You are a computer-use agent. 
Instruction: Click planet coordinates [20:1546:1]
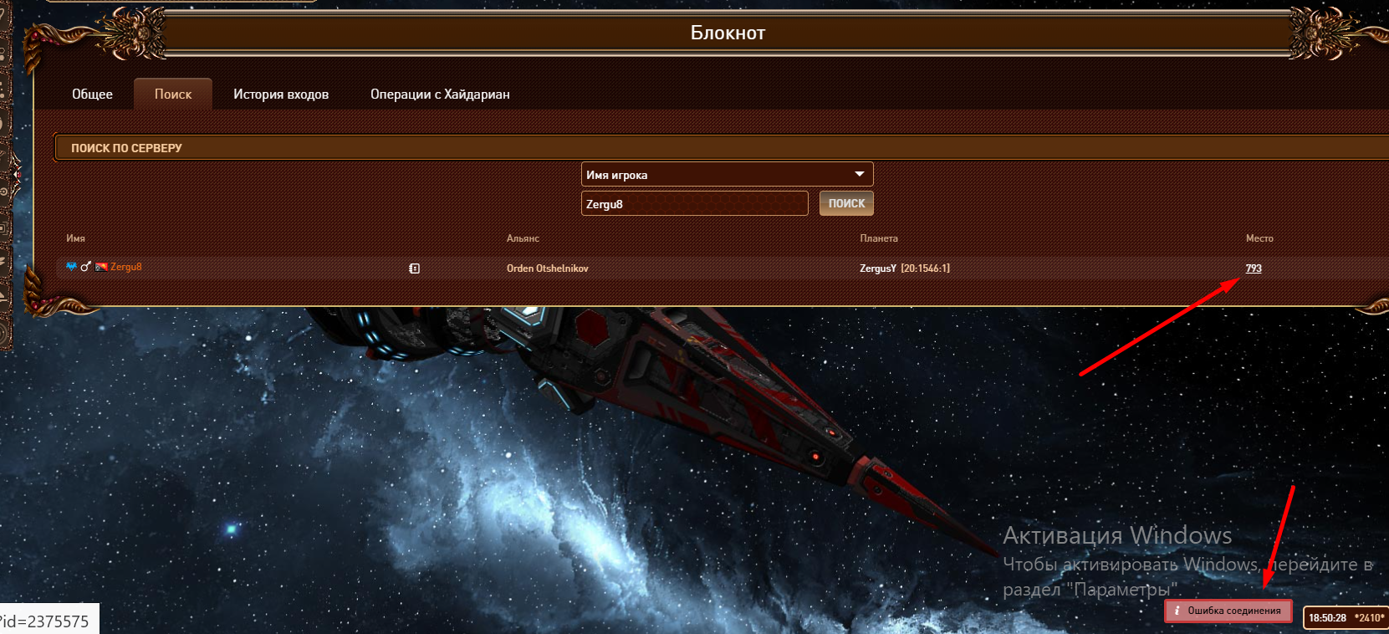[925, 268]
